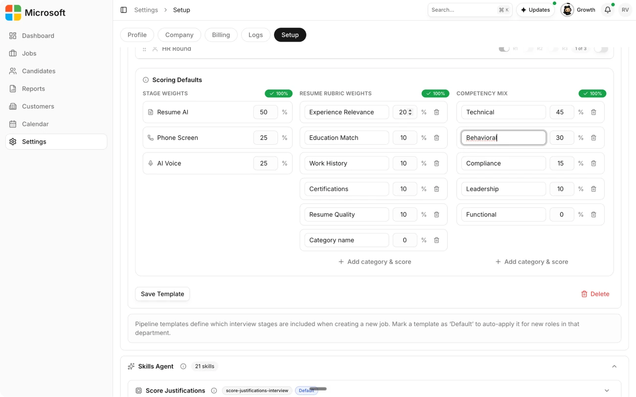This screenshot has width=636, height=397.
Task: Open Settings in sidebar
Action: tap(56, 142)
